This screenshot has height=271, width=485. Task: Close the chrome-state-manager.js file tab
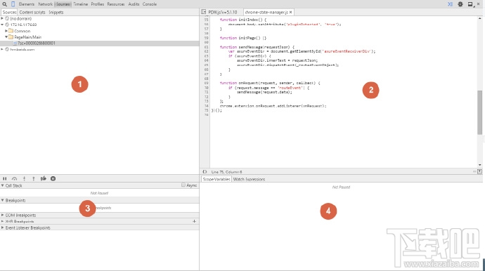291,13
